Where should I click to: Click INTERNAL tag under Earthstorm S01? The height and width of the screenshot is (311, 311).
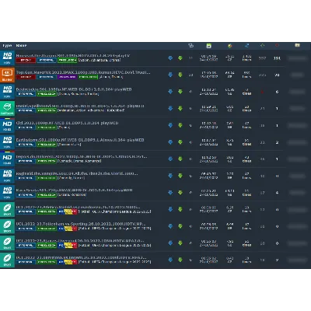[26, 145]
